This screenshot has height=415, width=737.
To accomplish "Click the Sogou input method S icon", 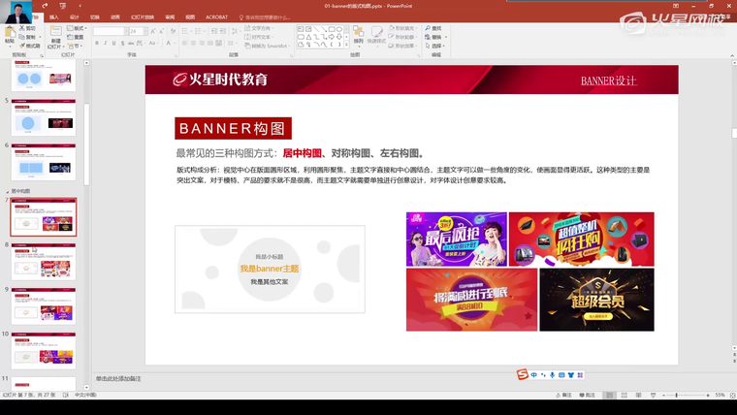I will (522, 374).
